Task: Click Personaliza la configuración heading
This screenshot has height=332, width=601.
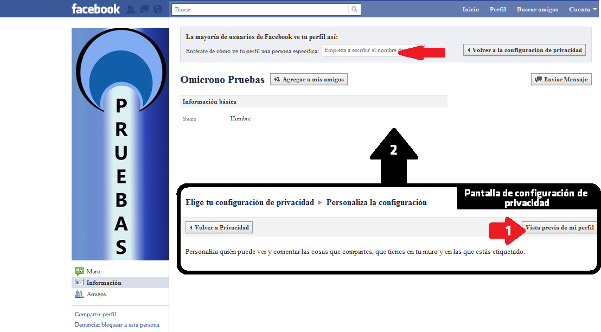Action: (376, 202)
